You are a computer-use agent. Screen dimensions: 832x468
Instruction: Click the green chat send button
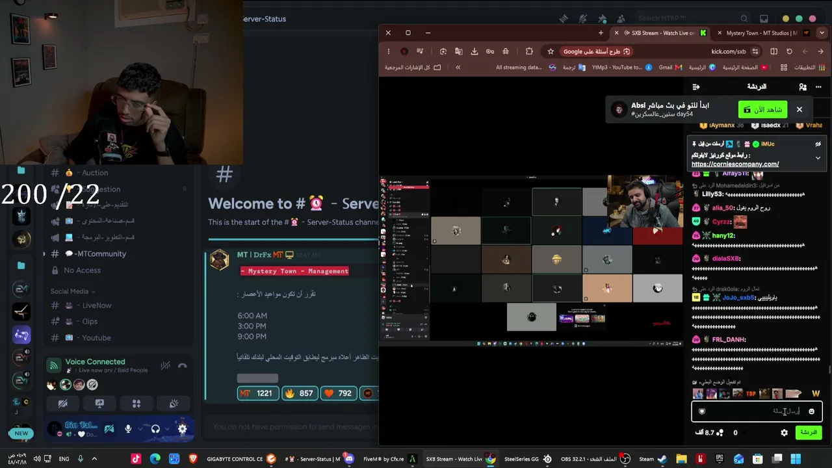[x=809, y=432]
